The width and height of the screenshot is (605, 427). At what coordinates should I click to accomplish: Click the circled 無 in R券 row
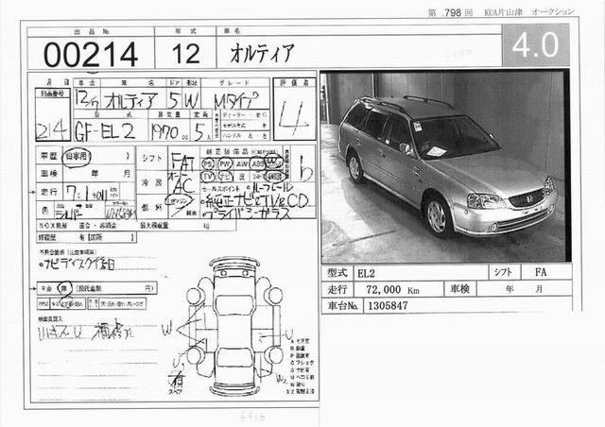tap(63, 288)
